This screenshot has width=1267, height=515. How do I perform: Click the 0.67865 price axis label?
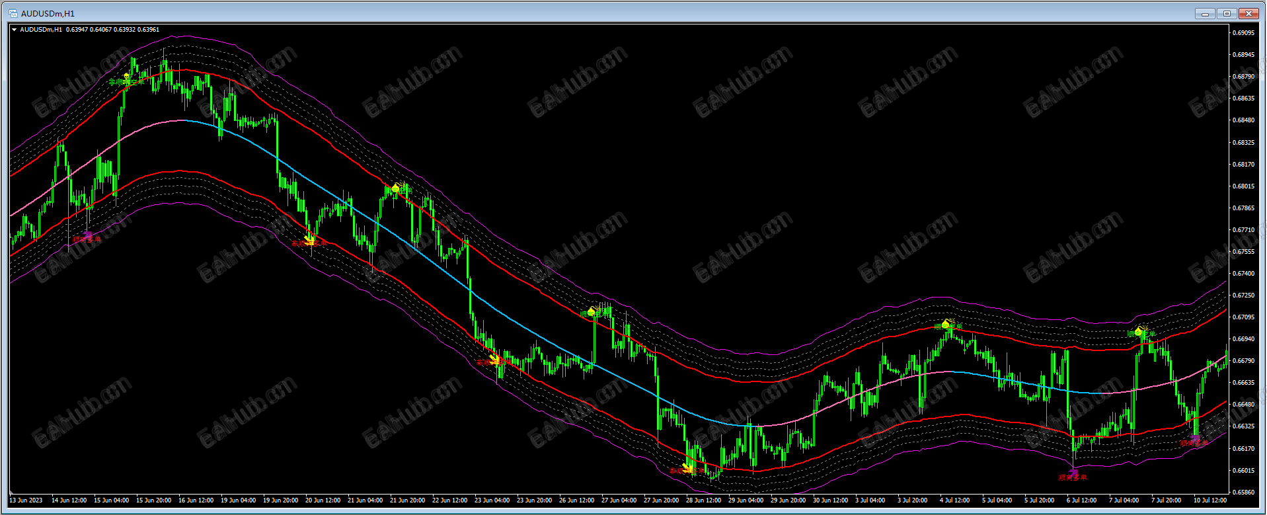tap(1243, 208)
